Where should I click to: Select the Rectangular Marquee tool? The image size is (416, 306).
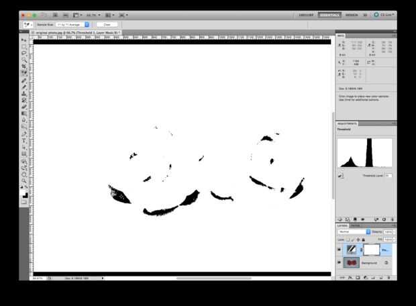tap(24, 47)
